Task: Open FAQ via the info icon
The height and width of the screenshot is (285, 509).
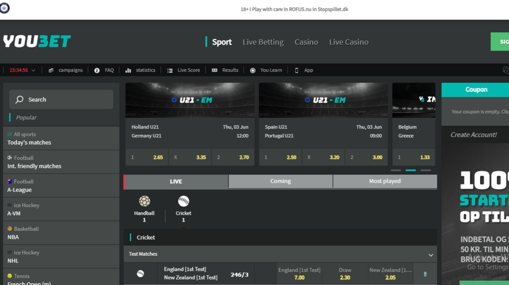Action: 97,70
